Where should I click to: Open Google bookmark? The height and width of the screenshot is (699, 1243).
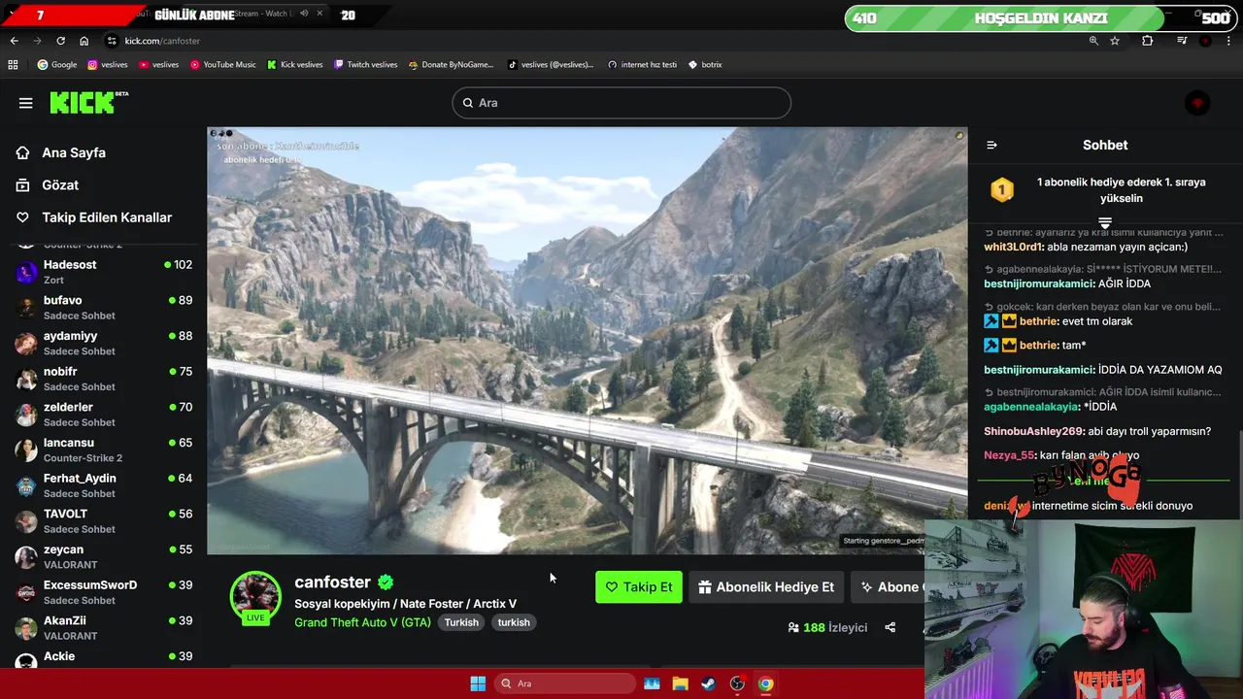(x=57, y=65)
